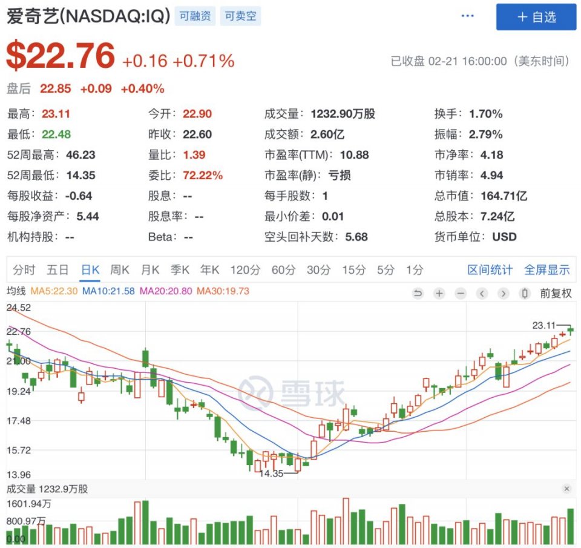Add stock via the 自选 button

pos(536,17)
